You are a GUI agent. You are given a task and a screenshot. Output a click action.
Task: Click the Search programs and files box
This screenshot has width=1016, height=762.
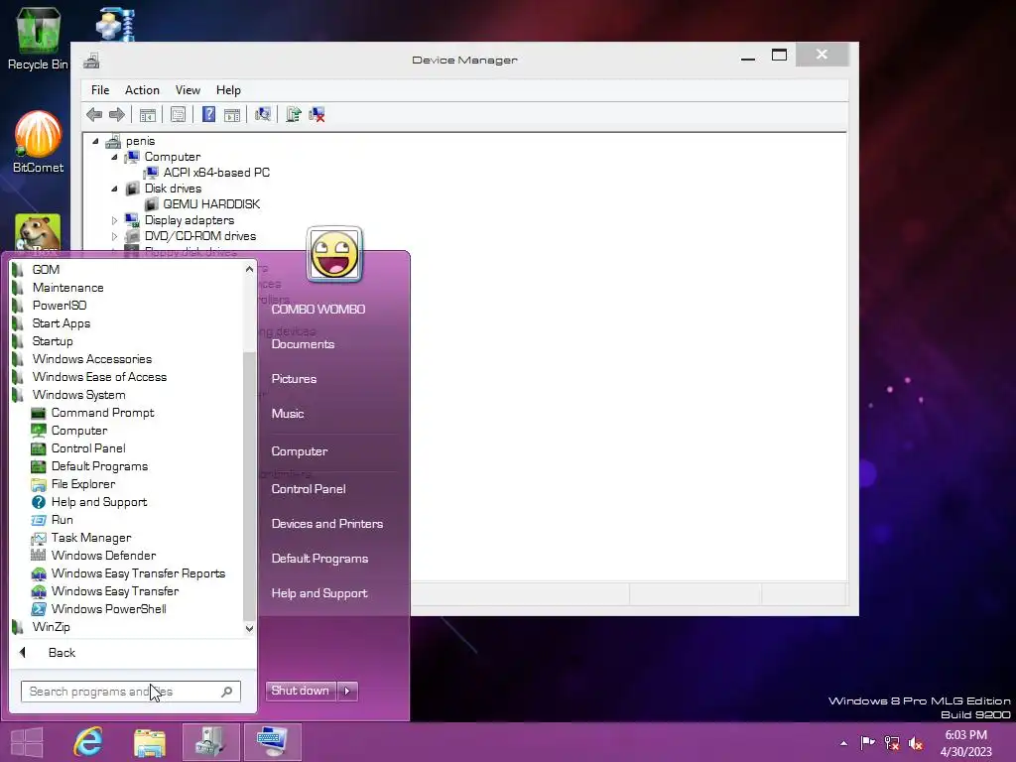[130, 692]
